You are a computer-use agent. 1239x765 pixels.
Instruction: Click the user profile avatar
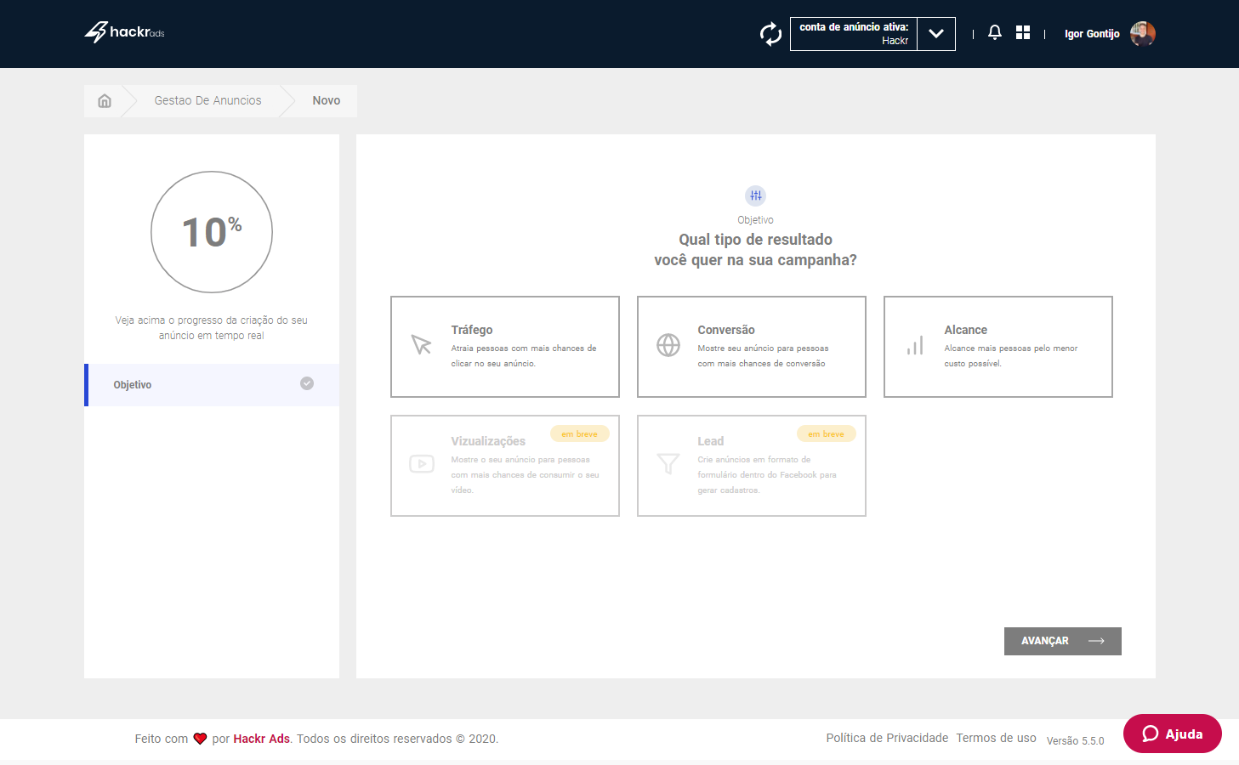1142,34
